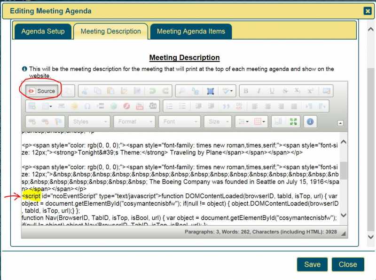The height and width of the screenshot is (280, 376).
Task: Collapse the editor toolbar
Action: pyautogui.click(x=340, y=123)
